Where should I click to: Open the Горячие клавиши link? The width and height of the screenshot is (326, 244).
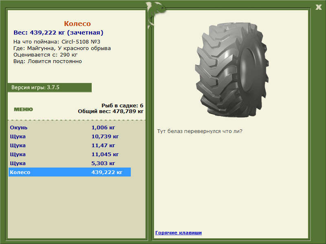tap(178, 233)
